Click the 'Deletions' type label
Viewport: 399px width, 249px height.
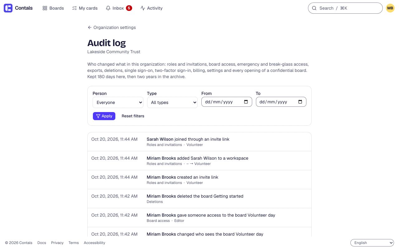click(x=155, y=202)
